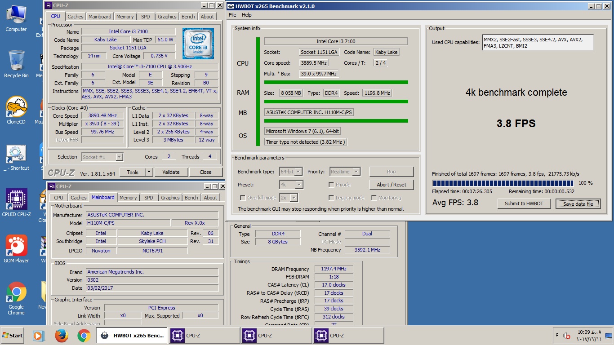Click Save data file button
Screen dimensions: 614x345
(578, 204)
